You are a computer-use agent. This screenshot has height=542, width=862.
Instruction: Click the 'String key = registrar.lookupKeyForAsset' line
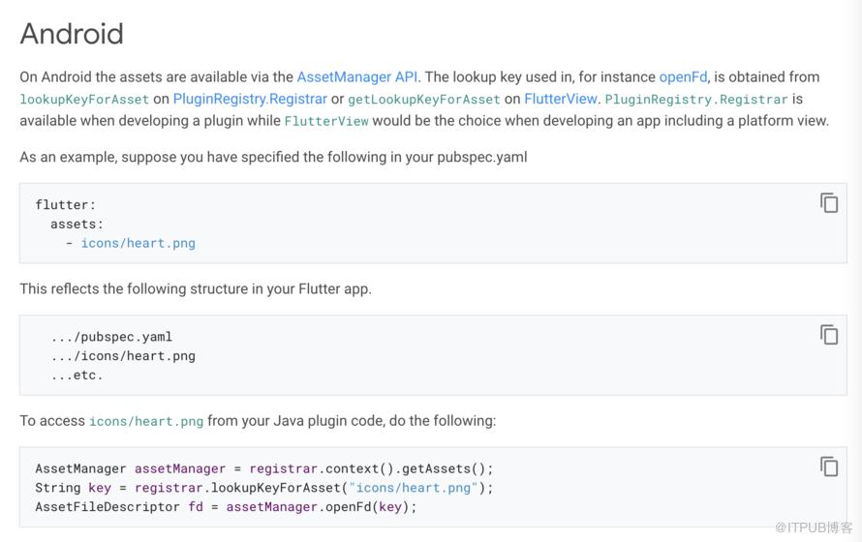[264, 488]
